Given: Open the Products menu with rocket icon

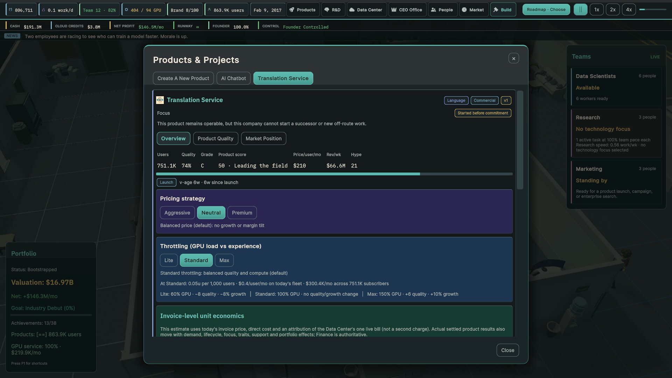Looking at the screenshot, I should click(x=302, y=10).
